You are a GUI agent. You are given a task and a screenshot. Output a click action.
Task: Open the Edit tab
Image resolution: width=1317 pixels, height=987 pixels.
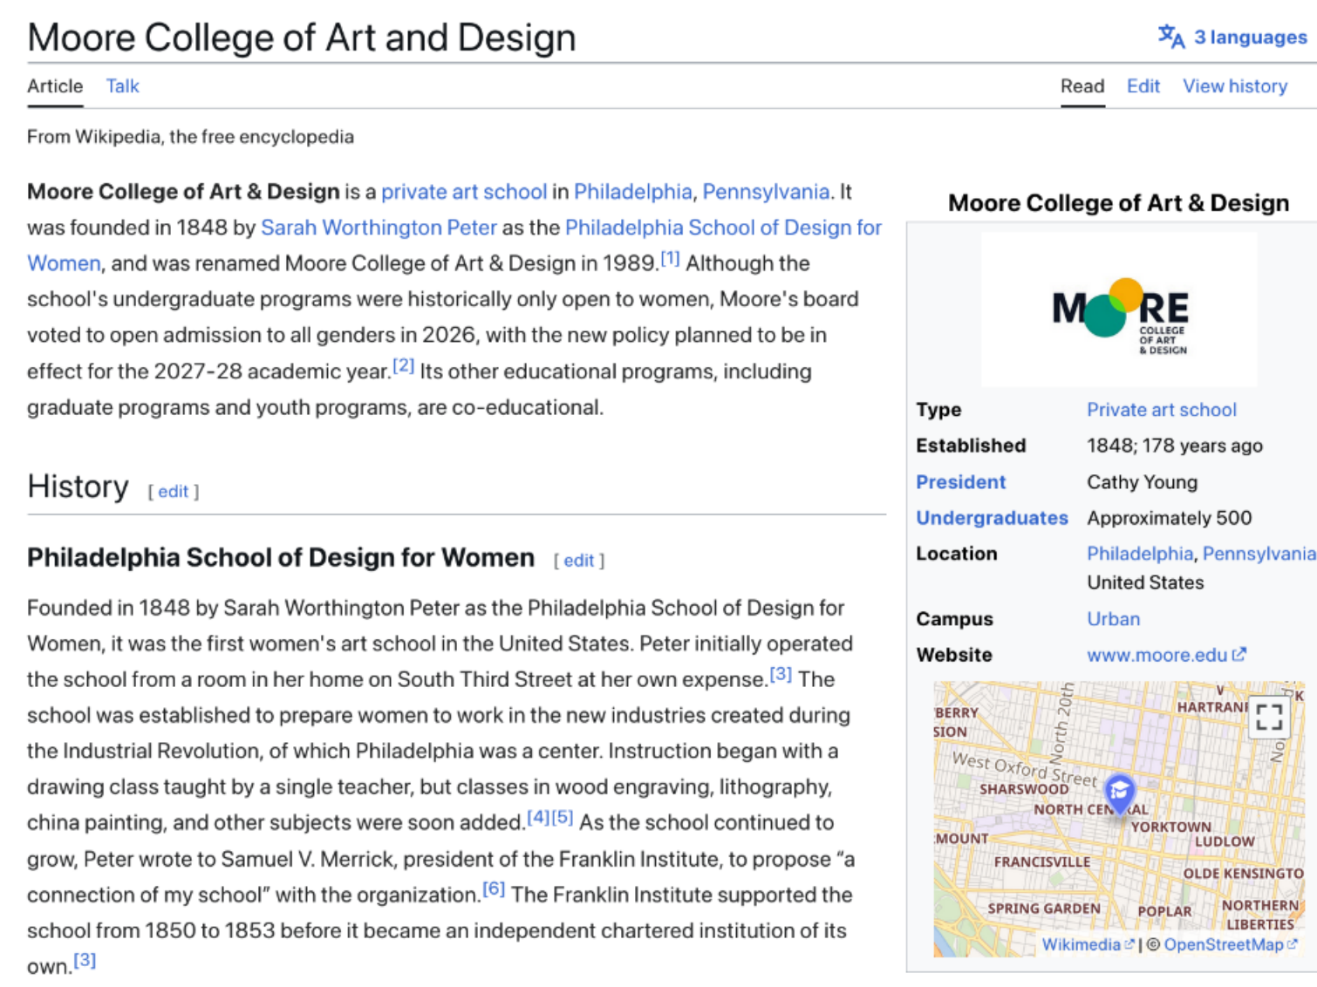click(x=1143, y=85)
